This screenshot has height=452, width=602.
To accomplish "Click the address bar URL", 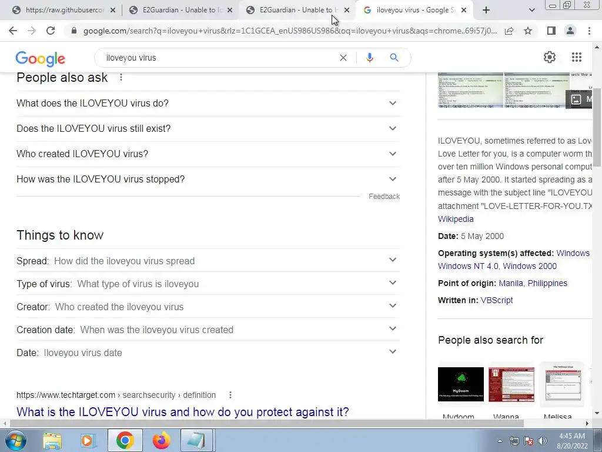I will tap(290, 31).
